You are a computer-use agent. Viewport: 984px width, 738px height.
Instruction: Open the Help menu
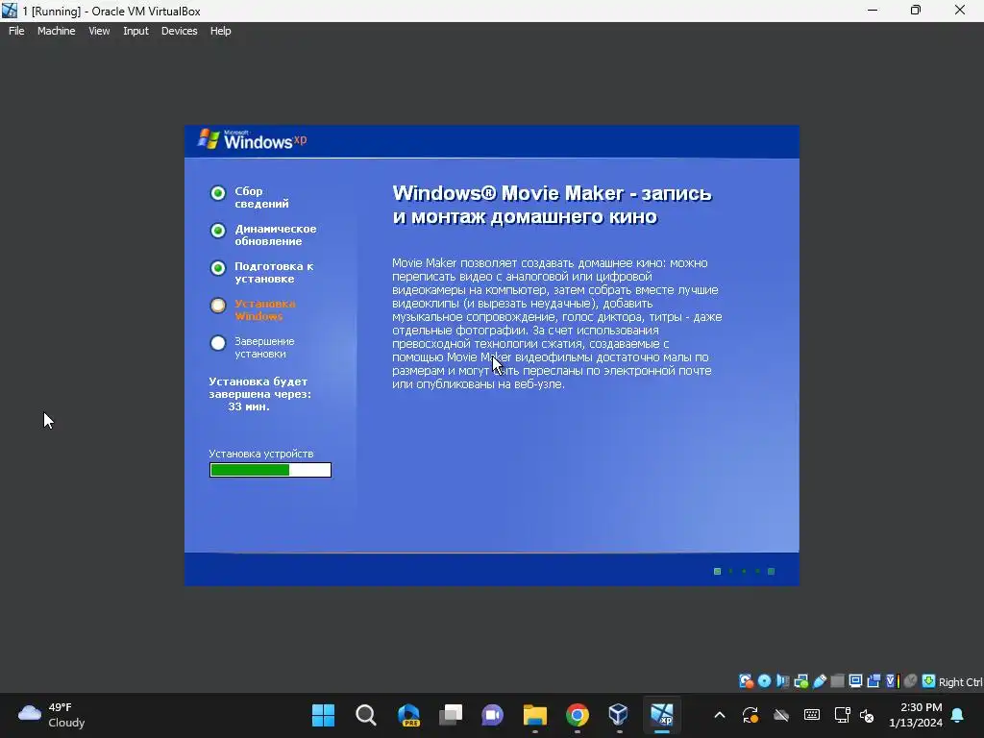[x=220, y=31]
